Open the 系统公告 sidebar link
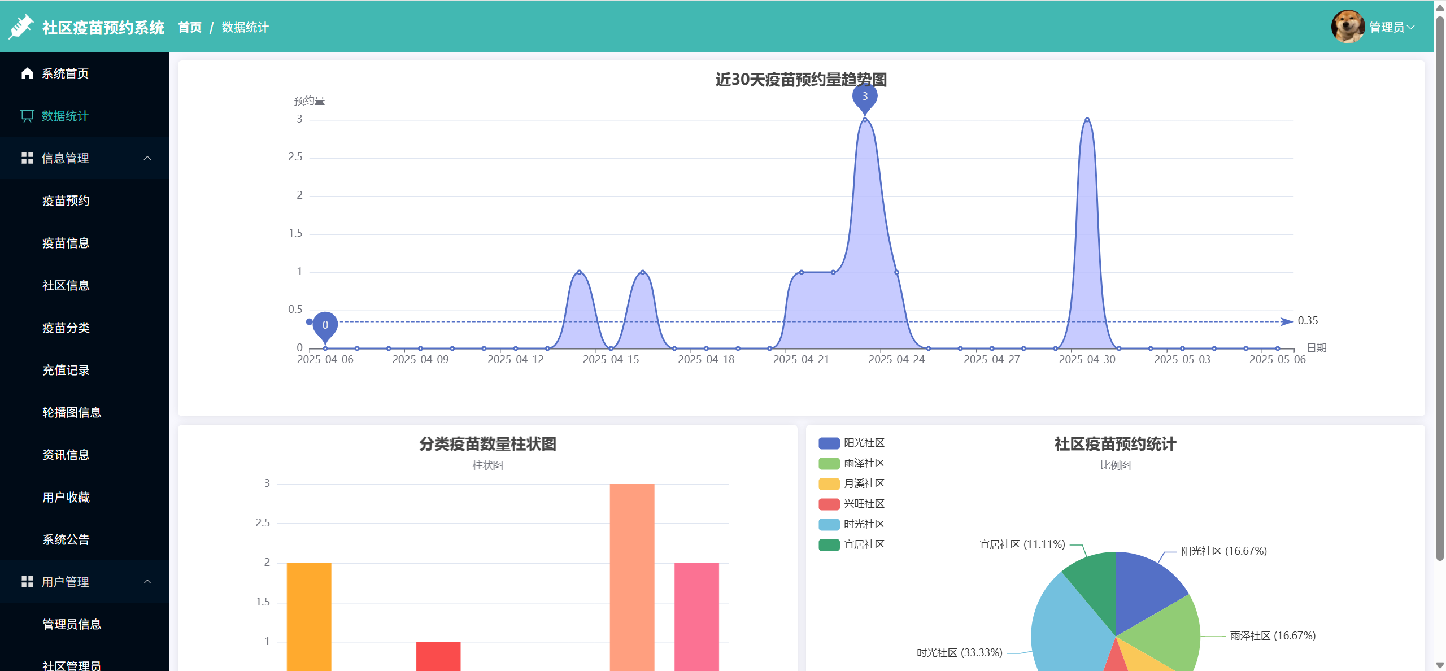 point(66,539)
